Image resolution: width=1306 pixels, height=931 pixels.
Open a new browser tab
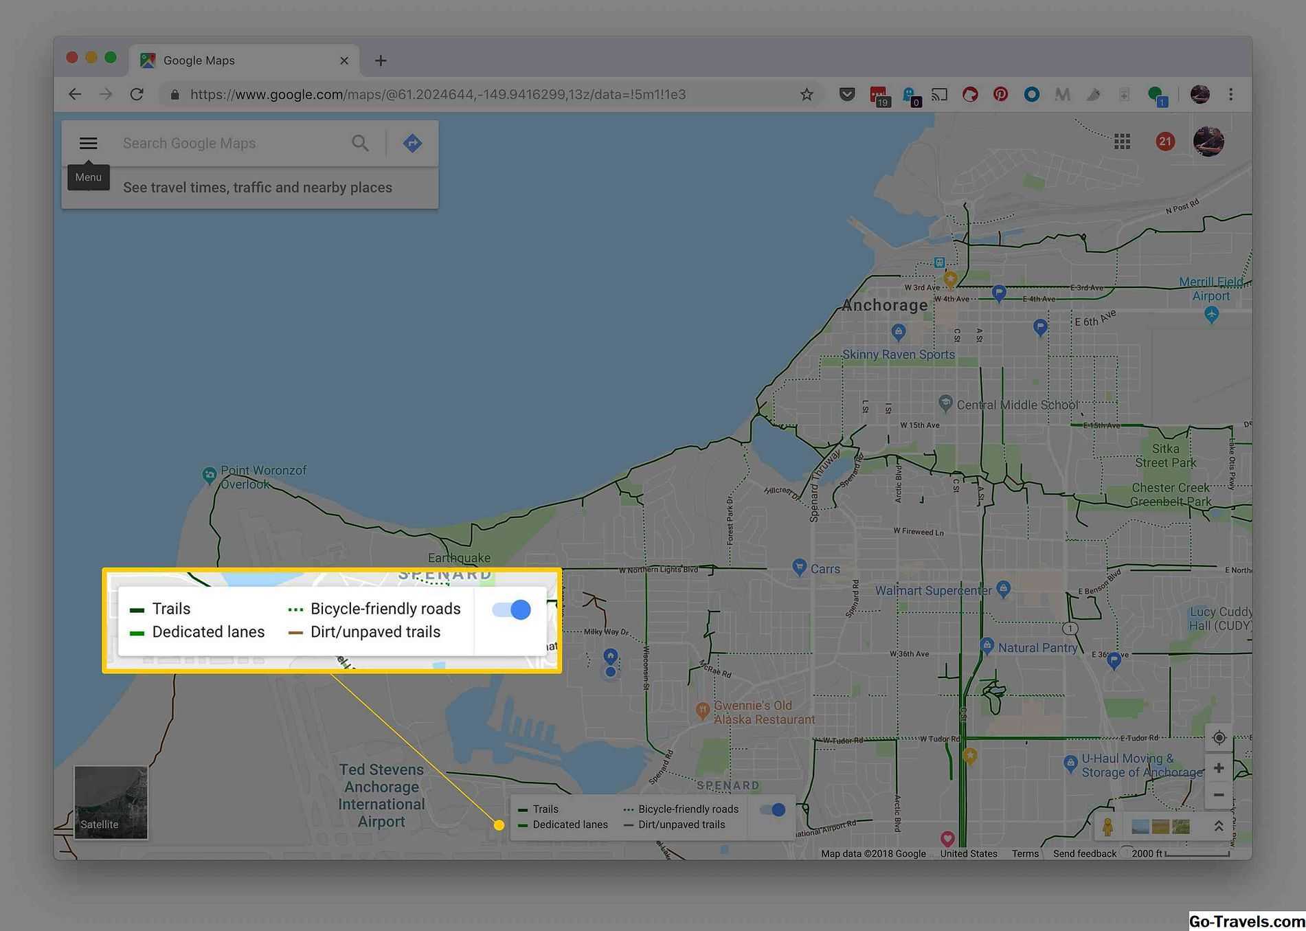click(x=381, y=60)
